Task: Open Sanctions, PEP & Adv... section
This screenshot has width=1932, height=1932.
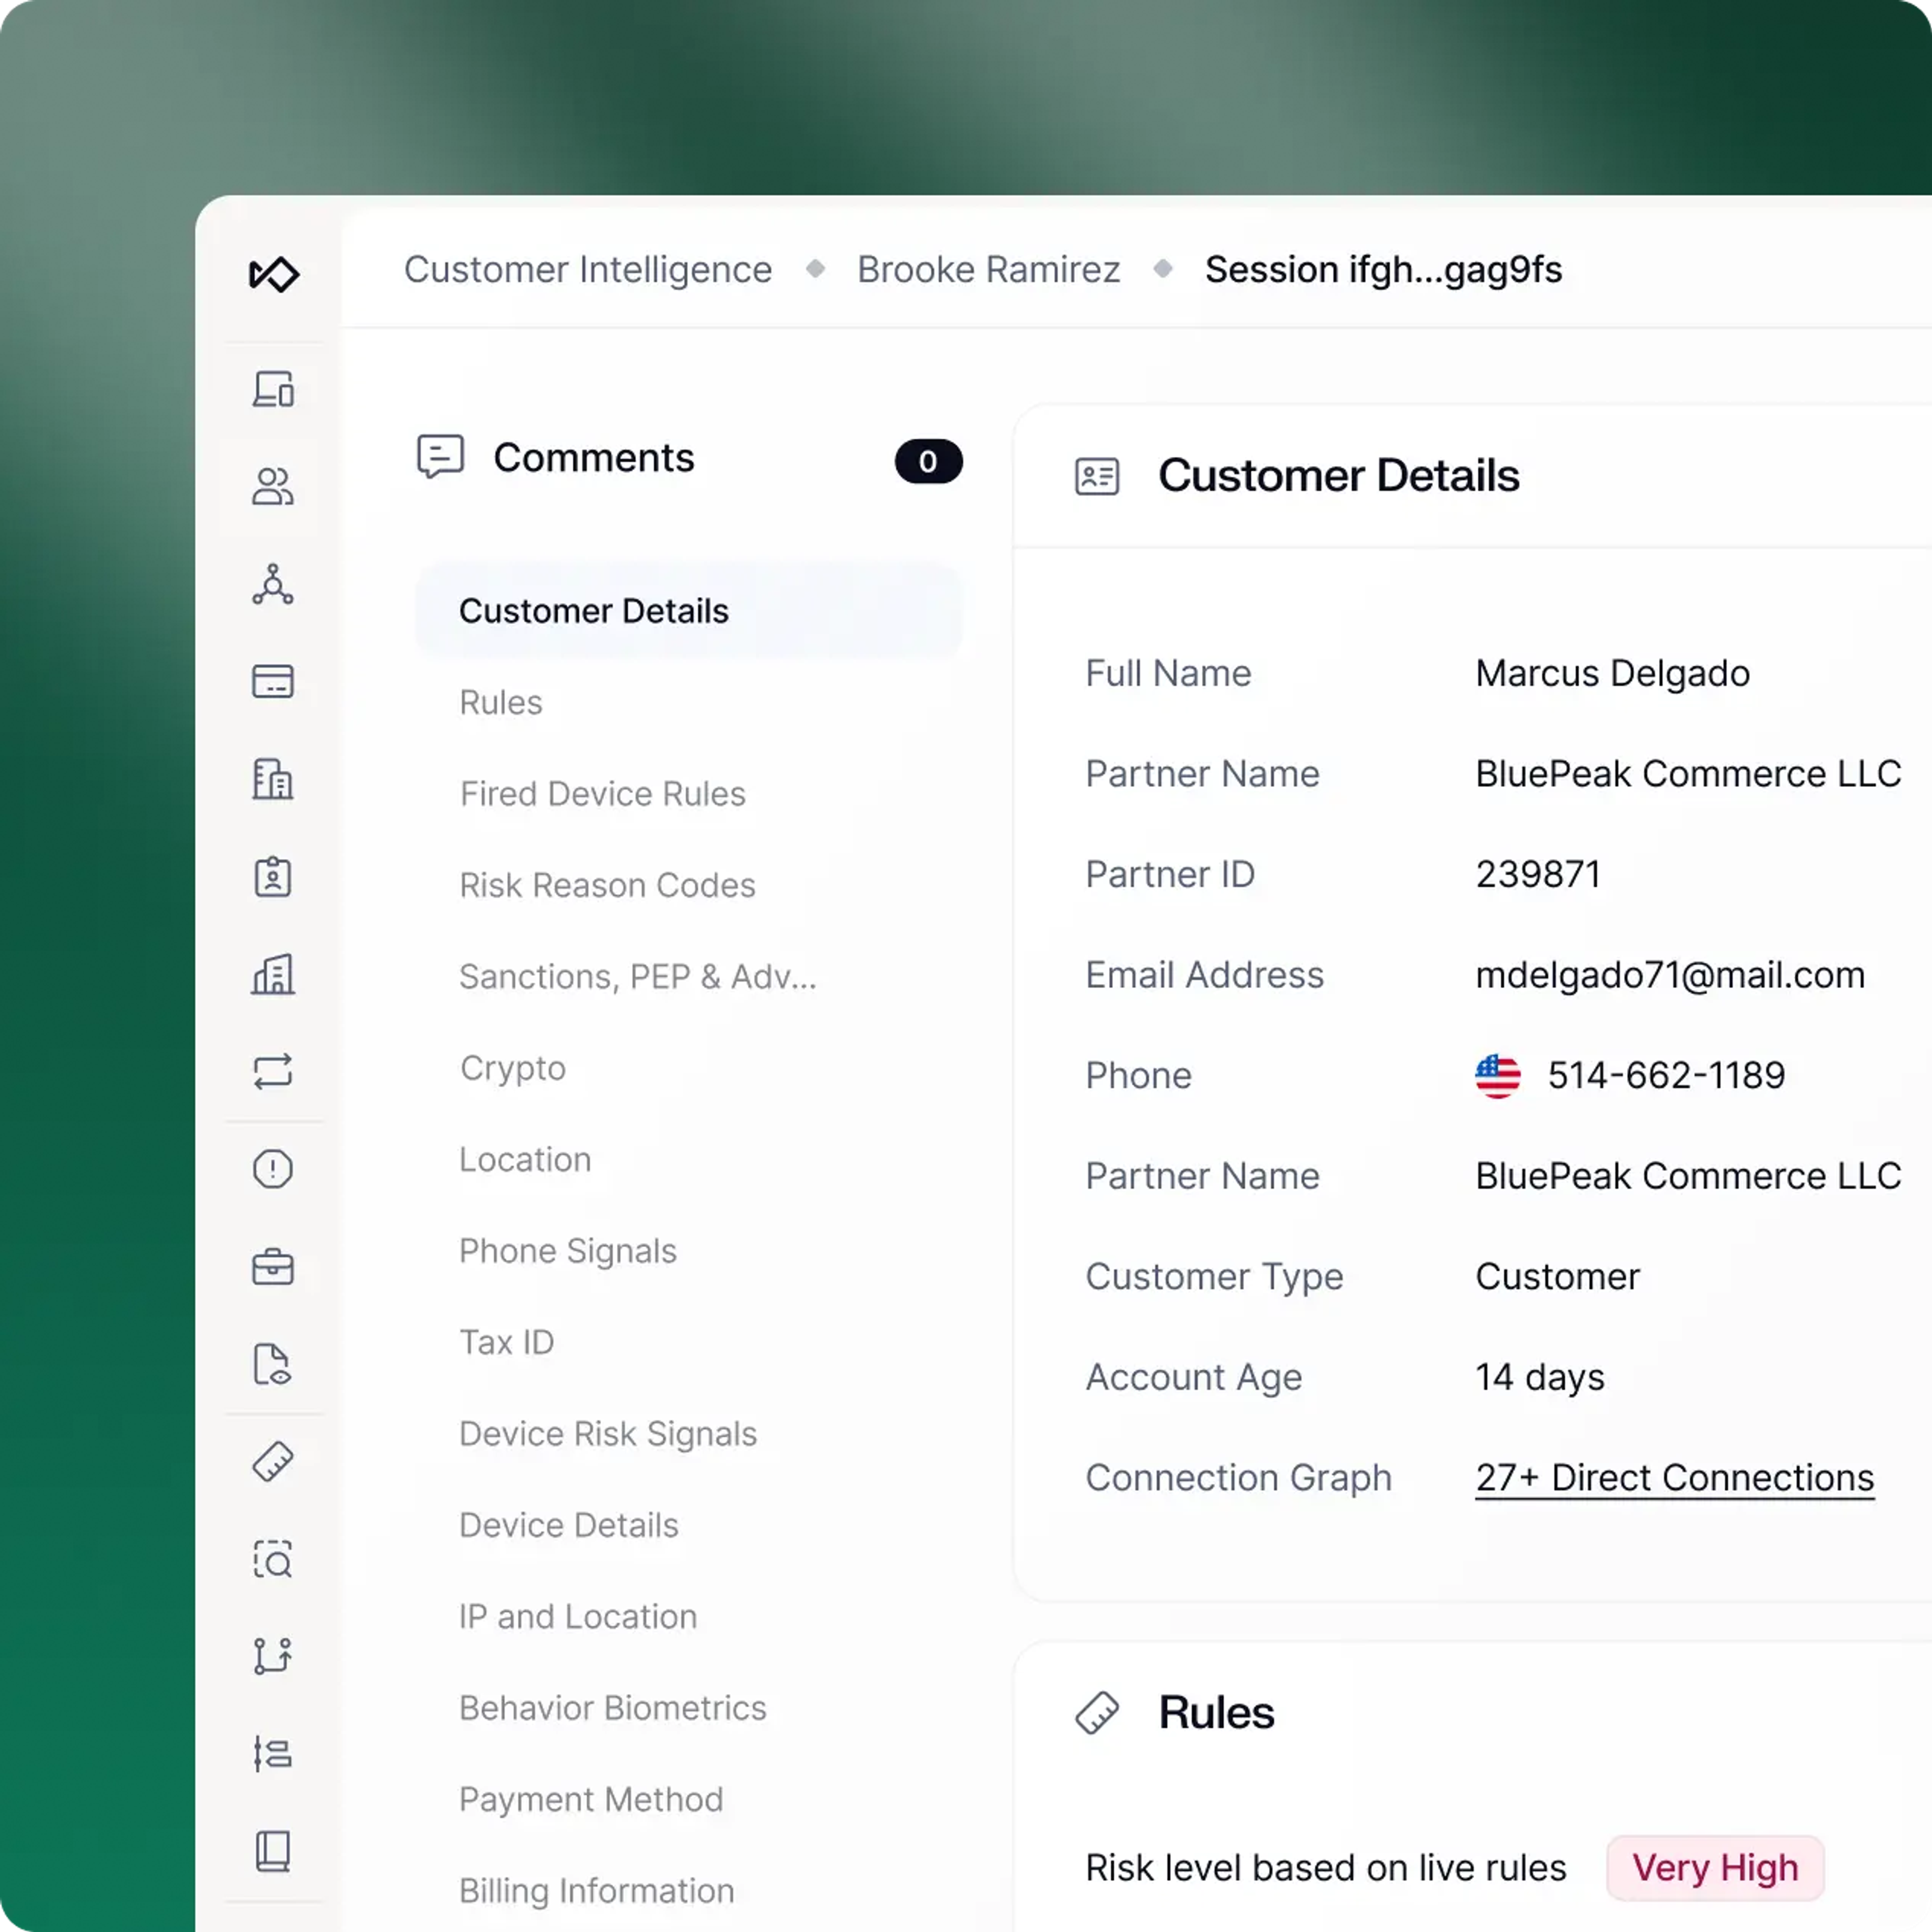Action: [637, 977]
